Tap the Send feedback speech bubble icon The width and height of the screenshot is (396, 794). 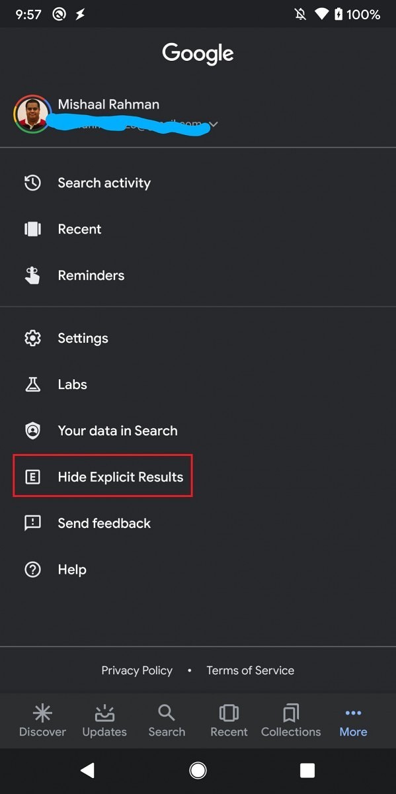[x=32, y=523]
